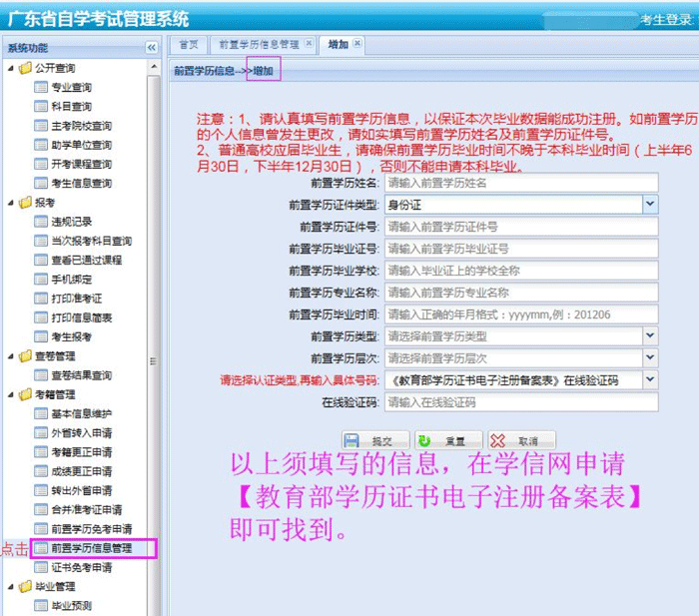Switch to the 首页 tab
The width and height of the screenshot is (699, 616).
(x=188, y=45)
